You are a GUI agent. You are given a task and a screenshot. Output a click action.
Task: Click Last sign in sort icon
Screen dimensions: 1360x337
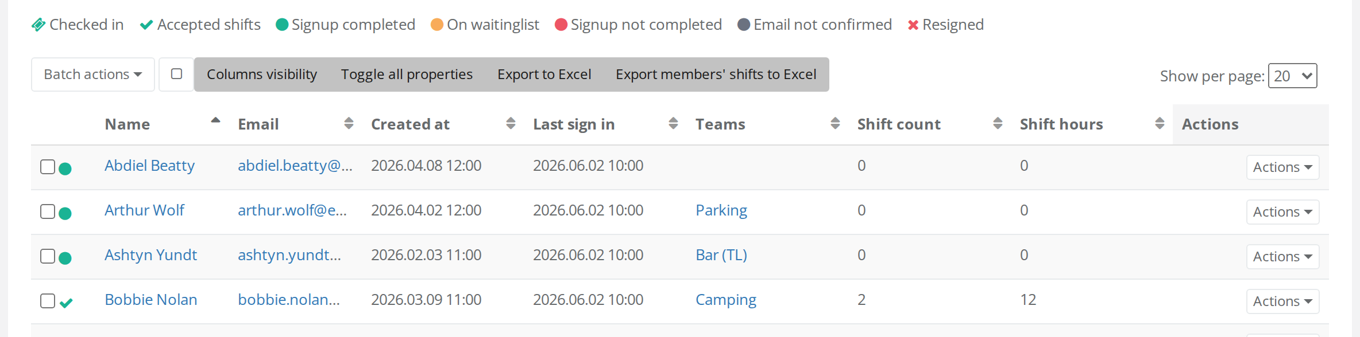(673, 123)
